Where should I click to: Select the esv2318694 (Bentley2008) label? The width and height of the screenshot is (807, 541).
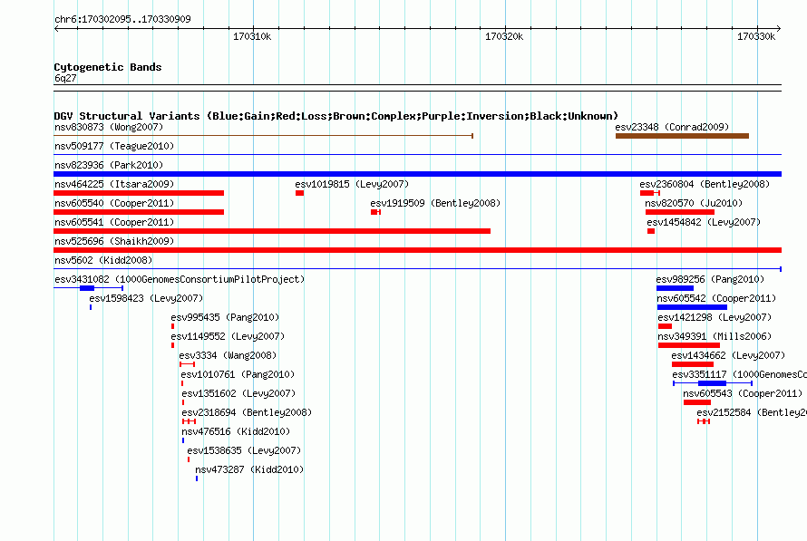pyautogui.click(x=247, y=412)
